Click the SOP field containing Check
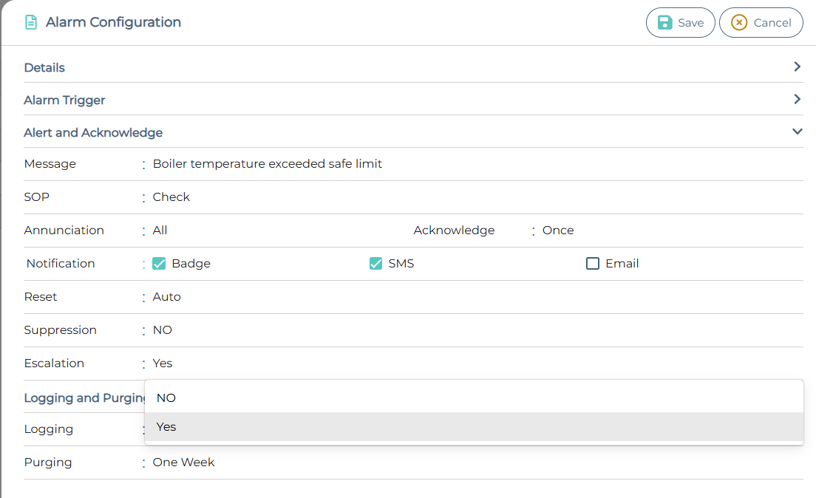The image size is (816, 498). (x=473, y=197)
